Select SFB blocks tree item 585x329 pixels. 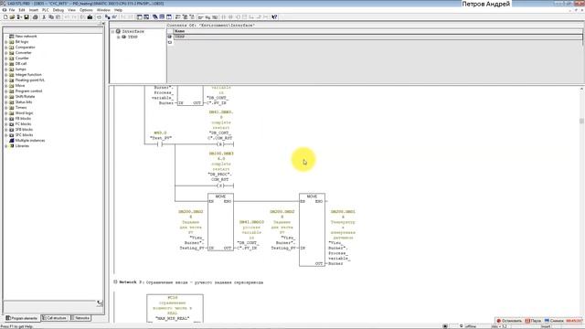(x=24, y=130)
